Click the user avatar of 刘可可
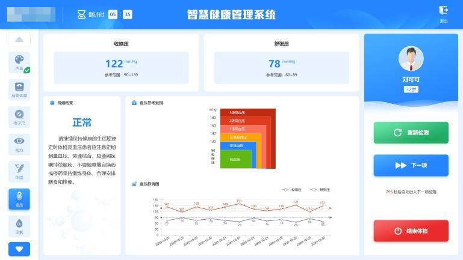463x260 pixels. pos(411,59)
